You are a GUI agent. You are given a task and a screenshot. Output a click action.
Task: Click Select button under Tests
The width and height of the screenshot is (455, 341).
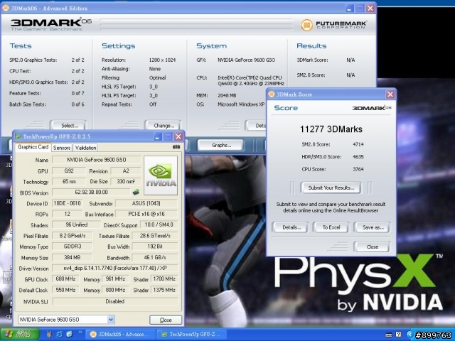pos(69,126)
